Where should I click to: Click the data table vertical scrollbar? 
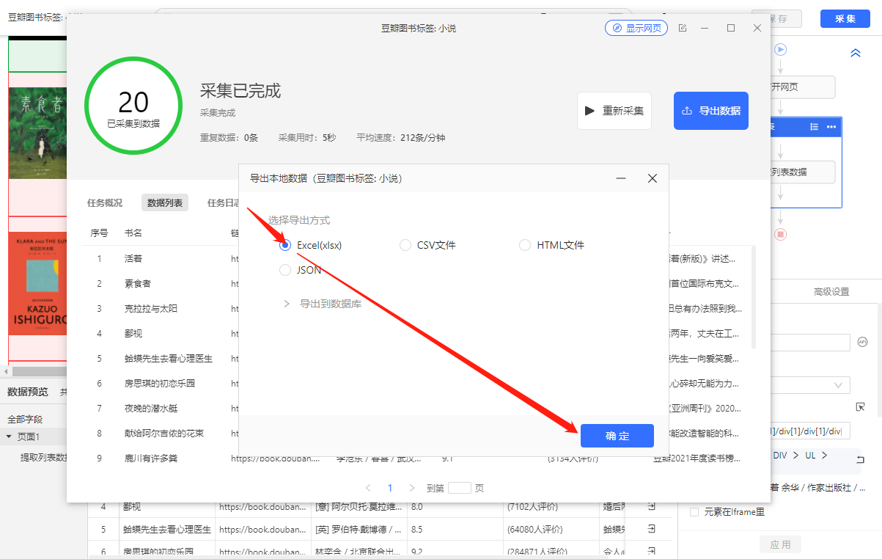tap(754, 297)
